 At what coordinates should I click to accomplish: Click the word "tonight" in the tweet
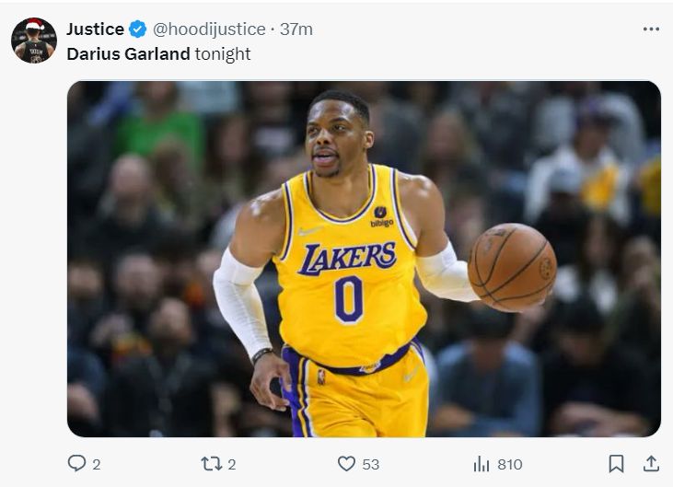223,53
